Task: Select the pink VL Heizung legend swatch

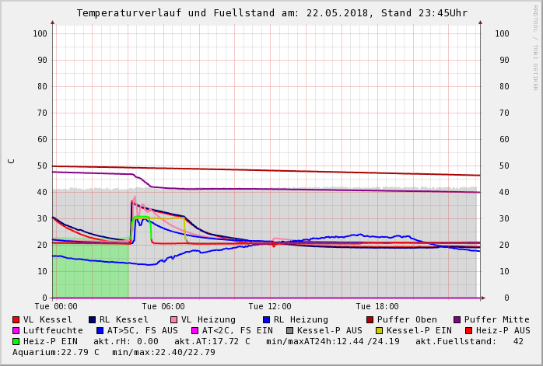Action: pos(173,319)
